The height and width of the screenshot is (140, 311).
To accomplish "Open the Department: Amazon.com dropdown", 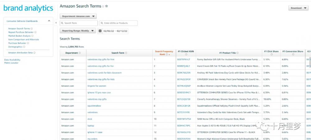I will point(78,16).
